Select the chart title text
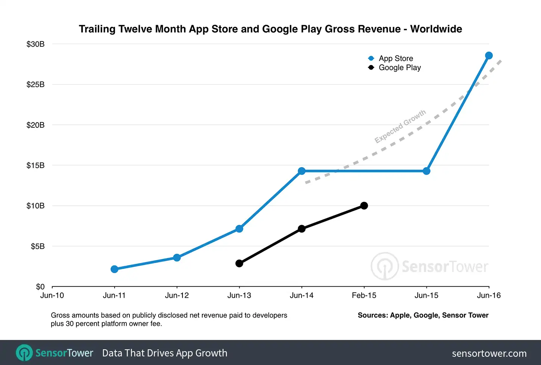Screen dimensions: 541x365 tap(270, 29)
